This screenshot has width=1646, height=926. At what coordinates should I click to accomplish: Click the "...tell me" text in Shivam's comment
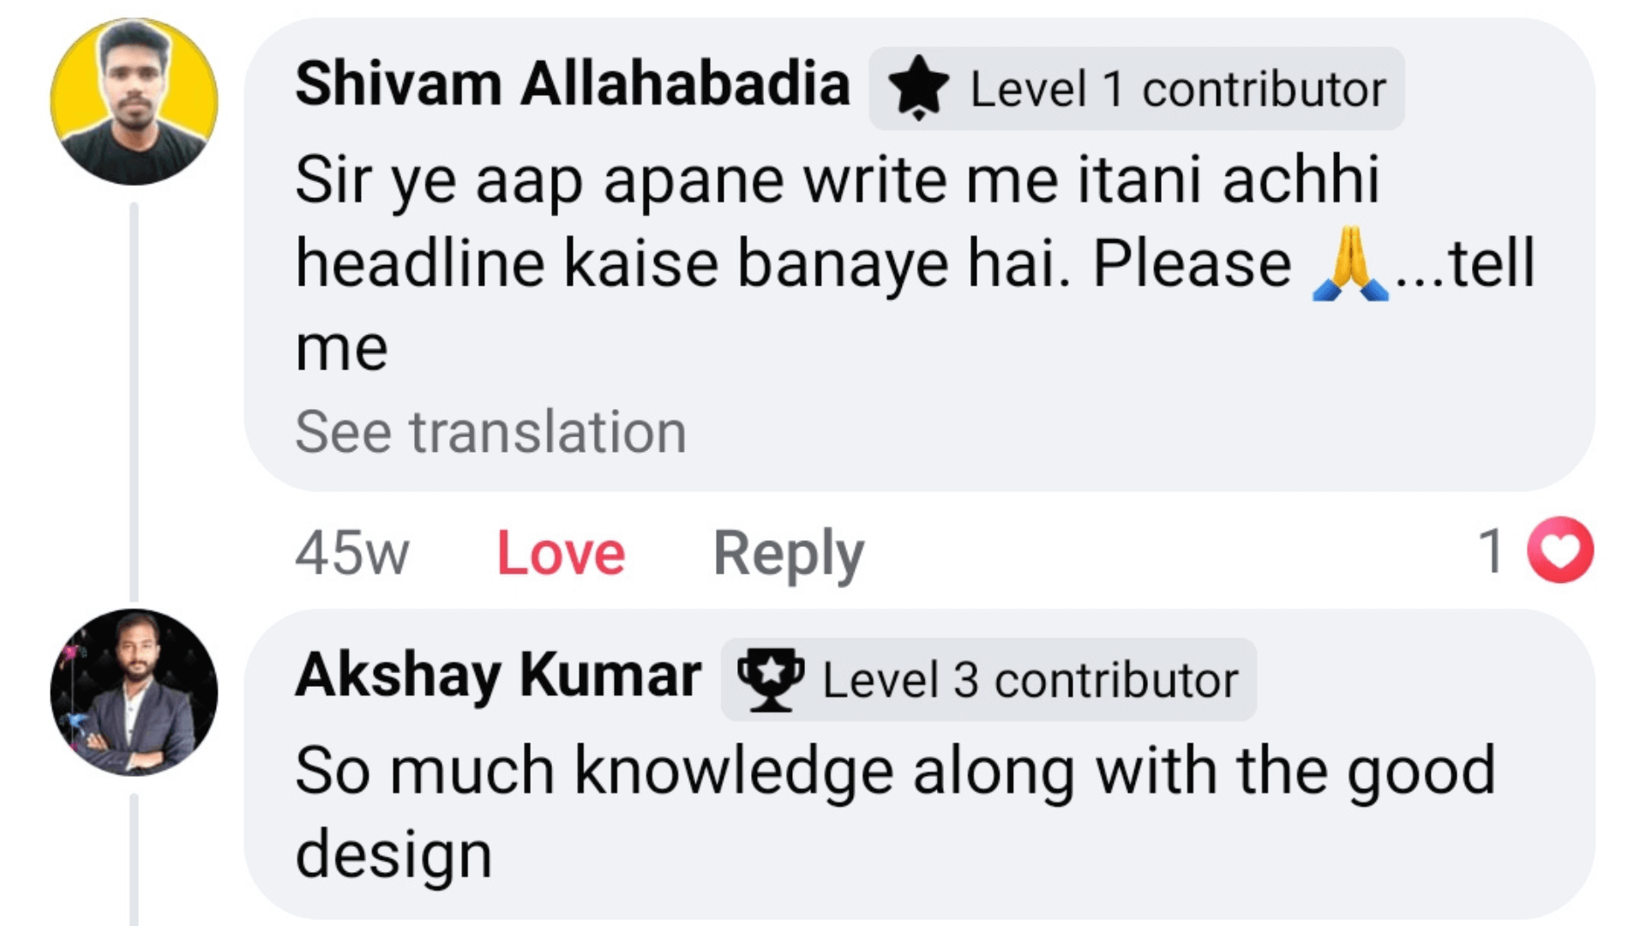pyautogui.click(x=1465, y=264)
